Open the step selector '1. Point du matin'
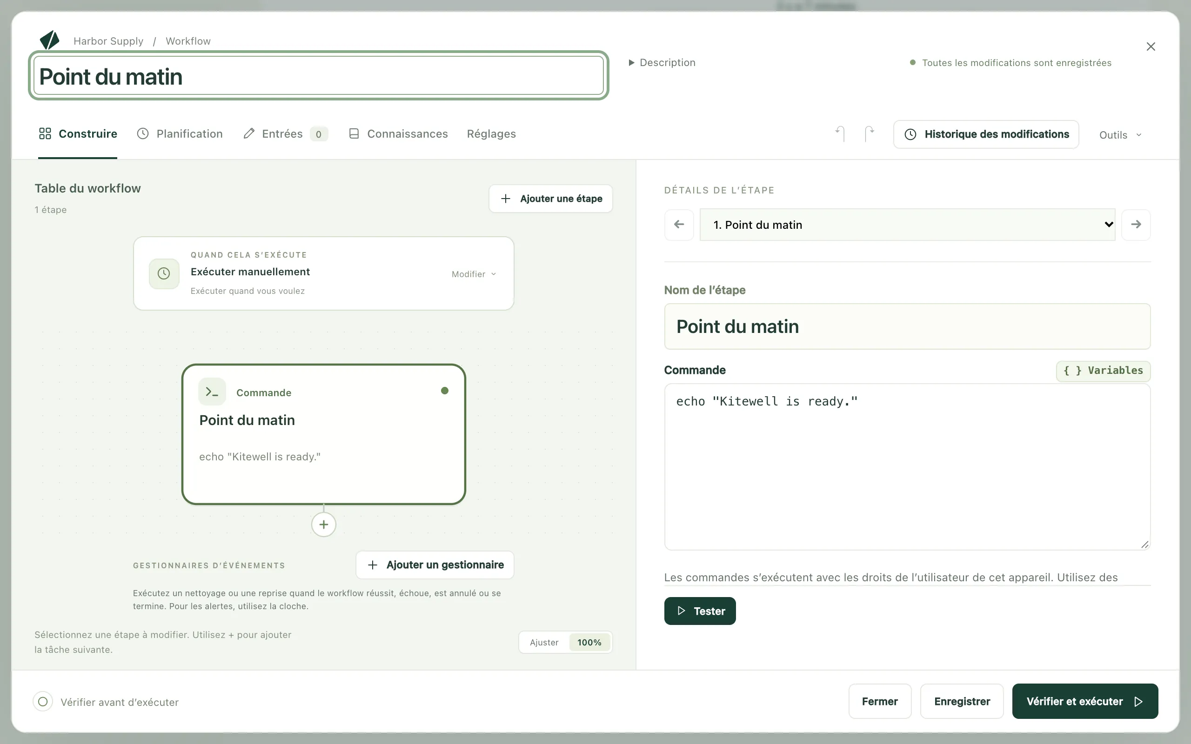The image size is (1191, 744). click(x=908, y=225)
